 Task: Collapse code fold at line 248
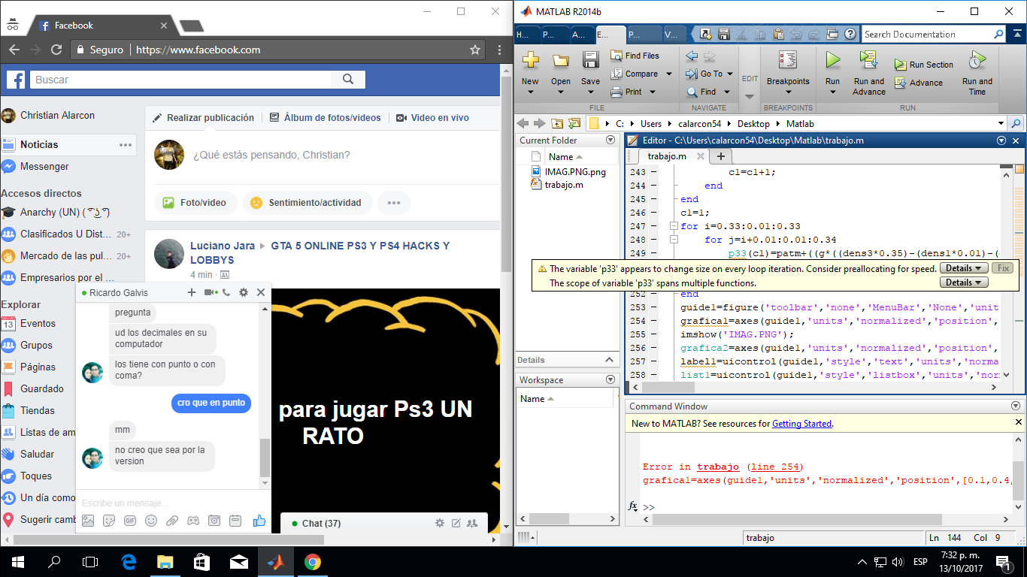pyautogui.click(x=673, y=240)
